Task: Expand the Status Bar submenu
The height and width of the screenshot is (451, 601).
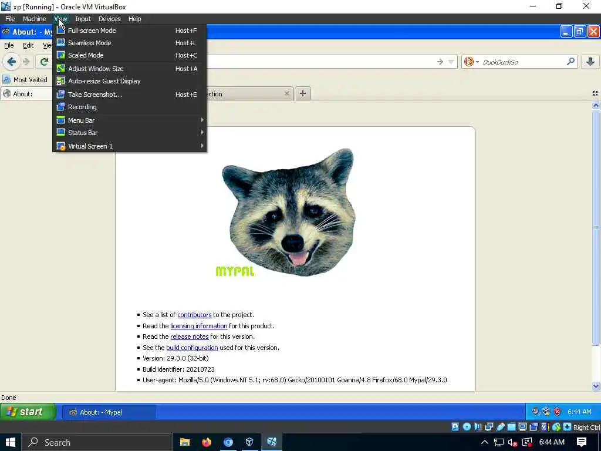Action: click(129, 133)
